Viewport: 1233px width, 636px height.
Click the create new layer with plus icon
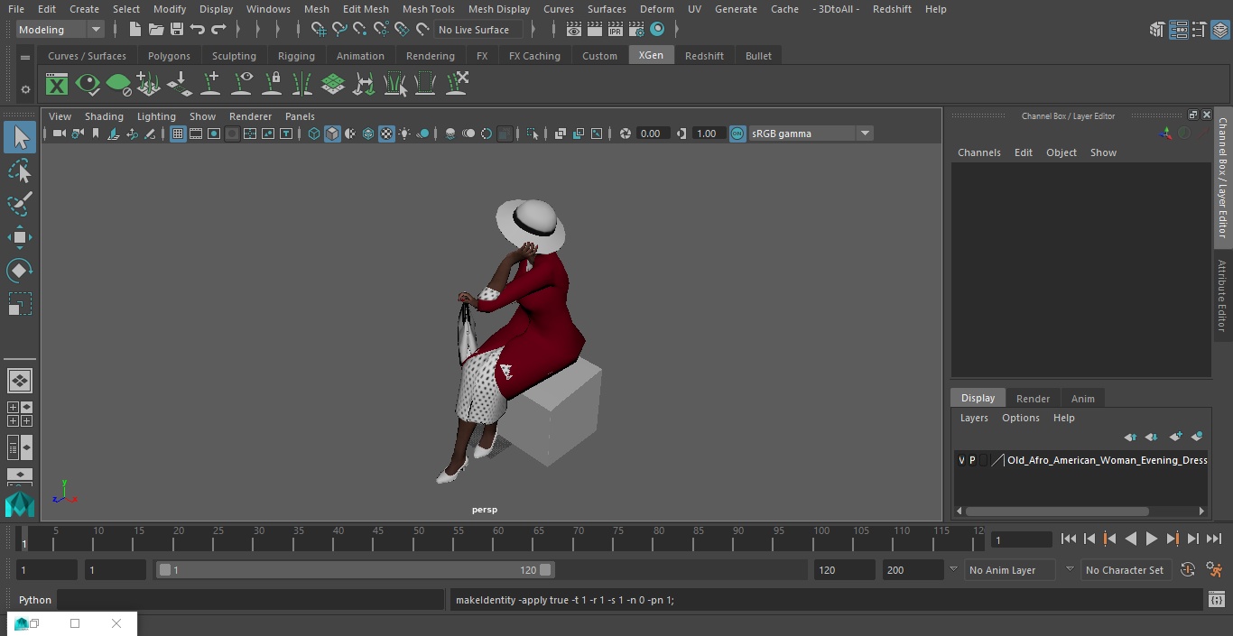click(x=1175, y=437)
